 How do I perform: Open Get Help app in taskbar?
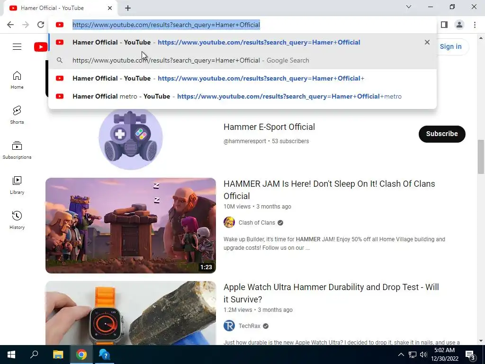[x=105, y=355]
